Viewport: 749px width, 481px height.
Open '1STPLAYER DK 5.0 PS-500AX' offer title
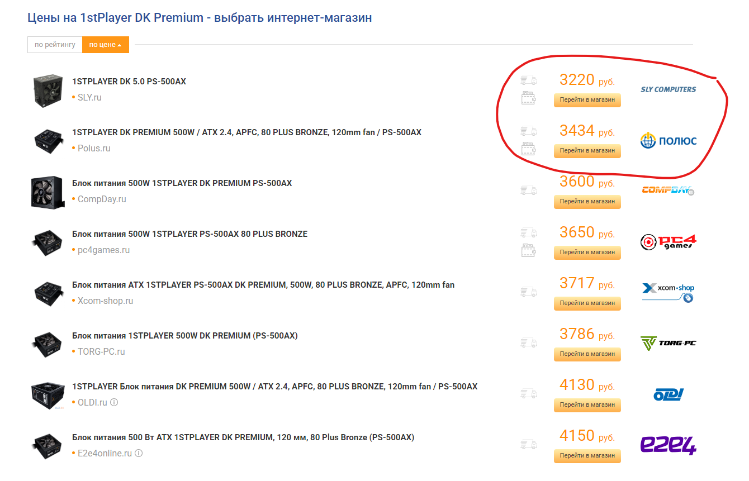[x=129, y=82]
